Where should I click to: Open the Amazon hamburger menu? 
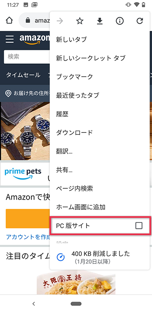tap(10, 39)
